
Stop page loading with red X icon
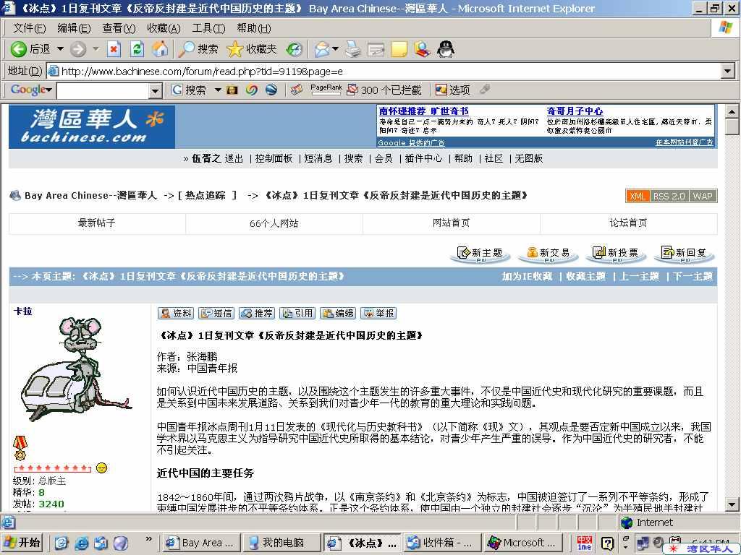(114, 48)
